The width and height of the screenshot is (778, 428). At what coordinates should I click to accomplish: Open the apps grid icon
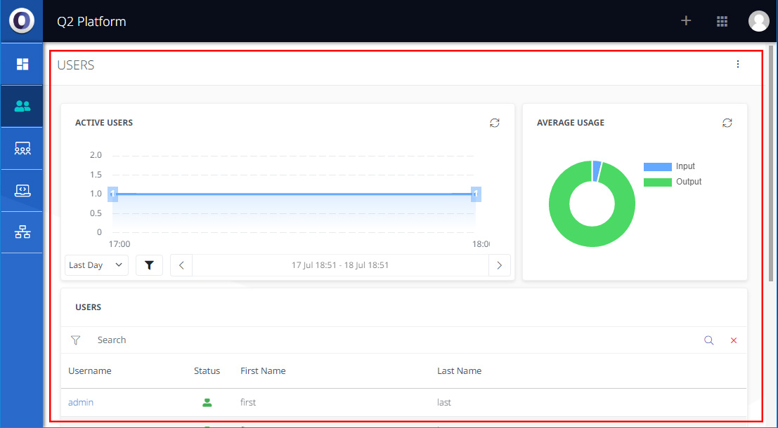pyautogui.click(x=722, y=21)
